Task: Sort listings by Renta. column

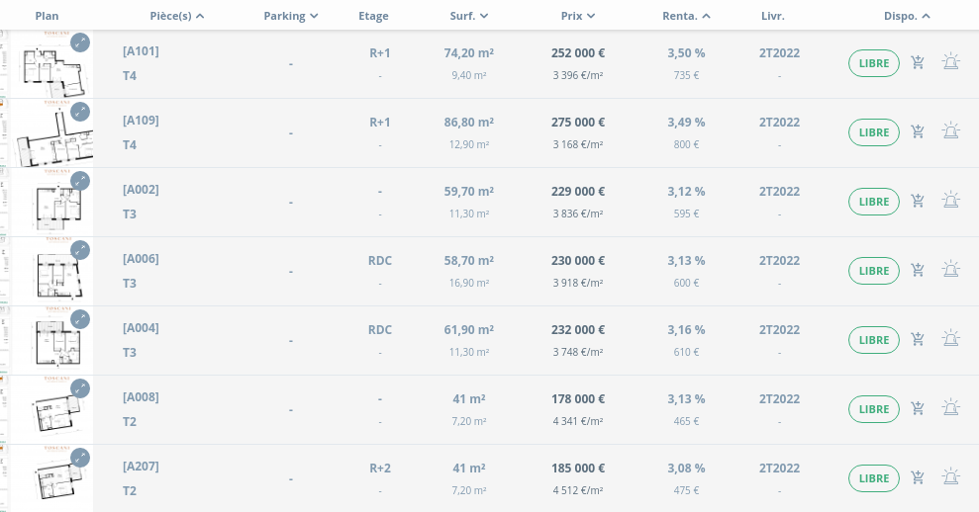Action: [x=686, y=16]
